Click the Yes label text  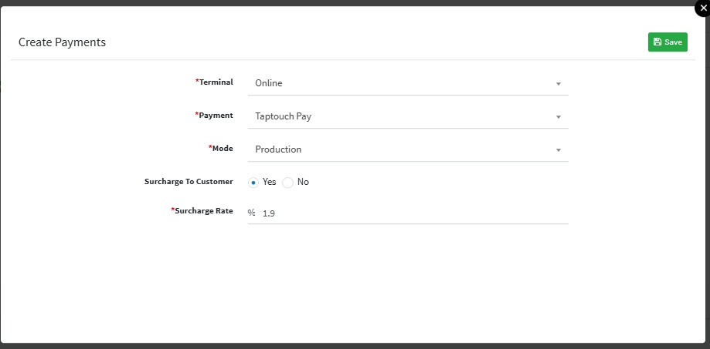[269, 182]
